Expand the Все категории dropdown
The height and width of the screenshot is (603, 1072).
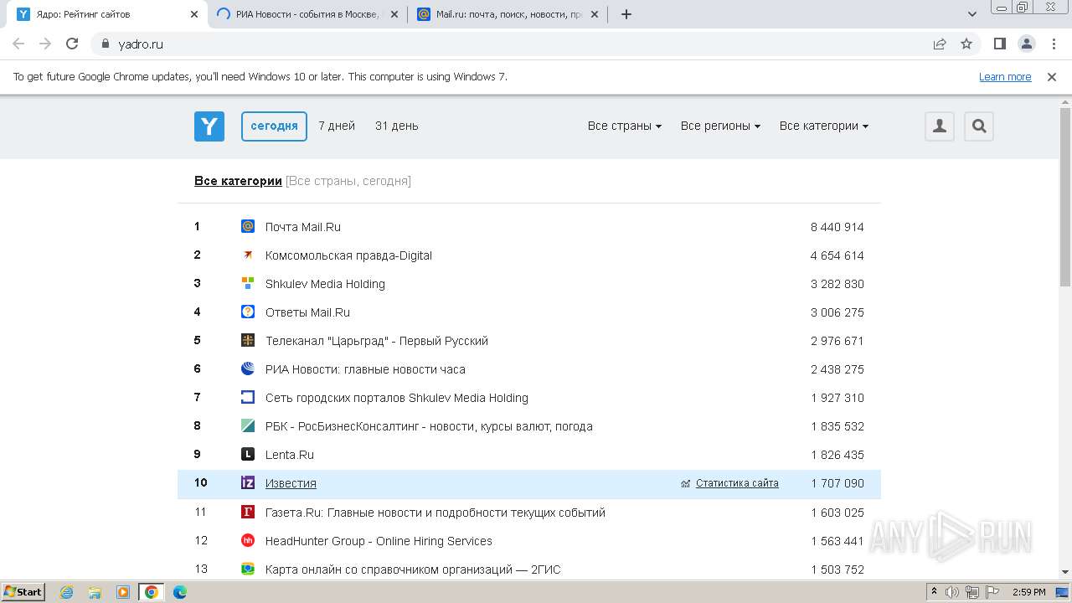824,126
